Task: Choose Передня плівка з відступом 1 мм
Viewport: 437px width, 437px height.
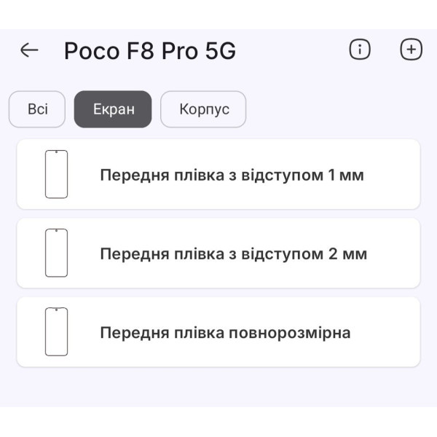Action: 232,176
